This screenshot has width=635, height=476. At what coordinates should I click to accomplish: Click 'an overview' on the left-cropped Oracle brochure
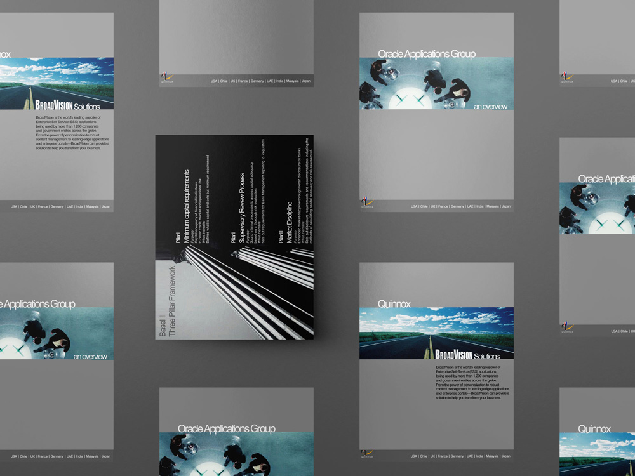pyautogui.click(x=90, y=356)
